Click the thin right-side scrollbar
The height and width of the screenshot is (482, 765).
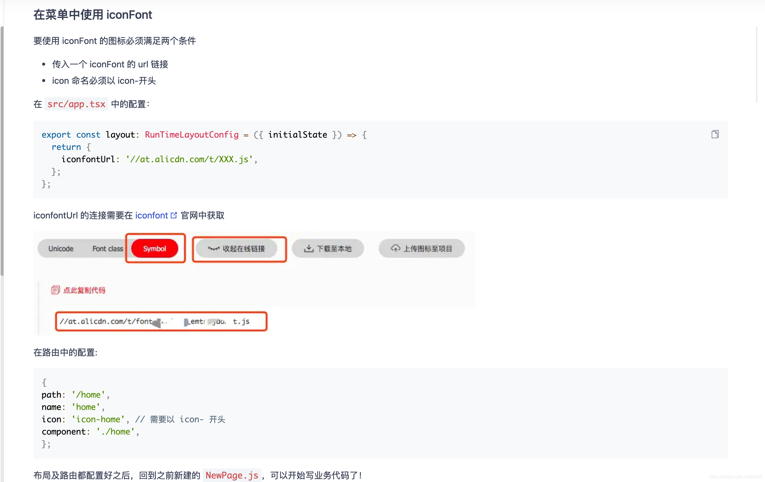(757, 64)
